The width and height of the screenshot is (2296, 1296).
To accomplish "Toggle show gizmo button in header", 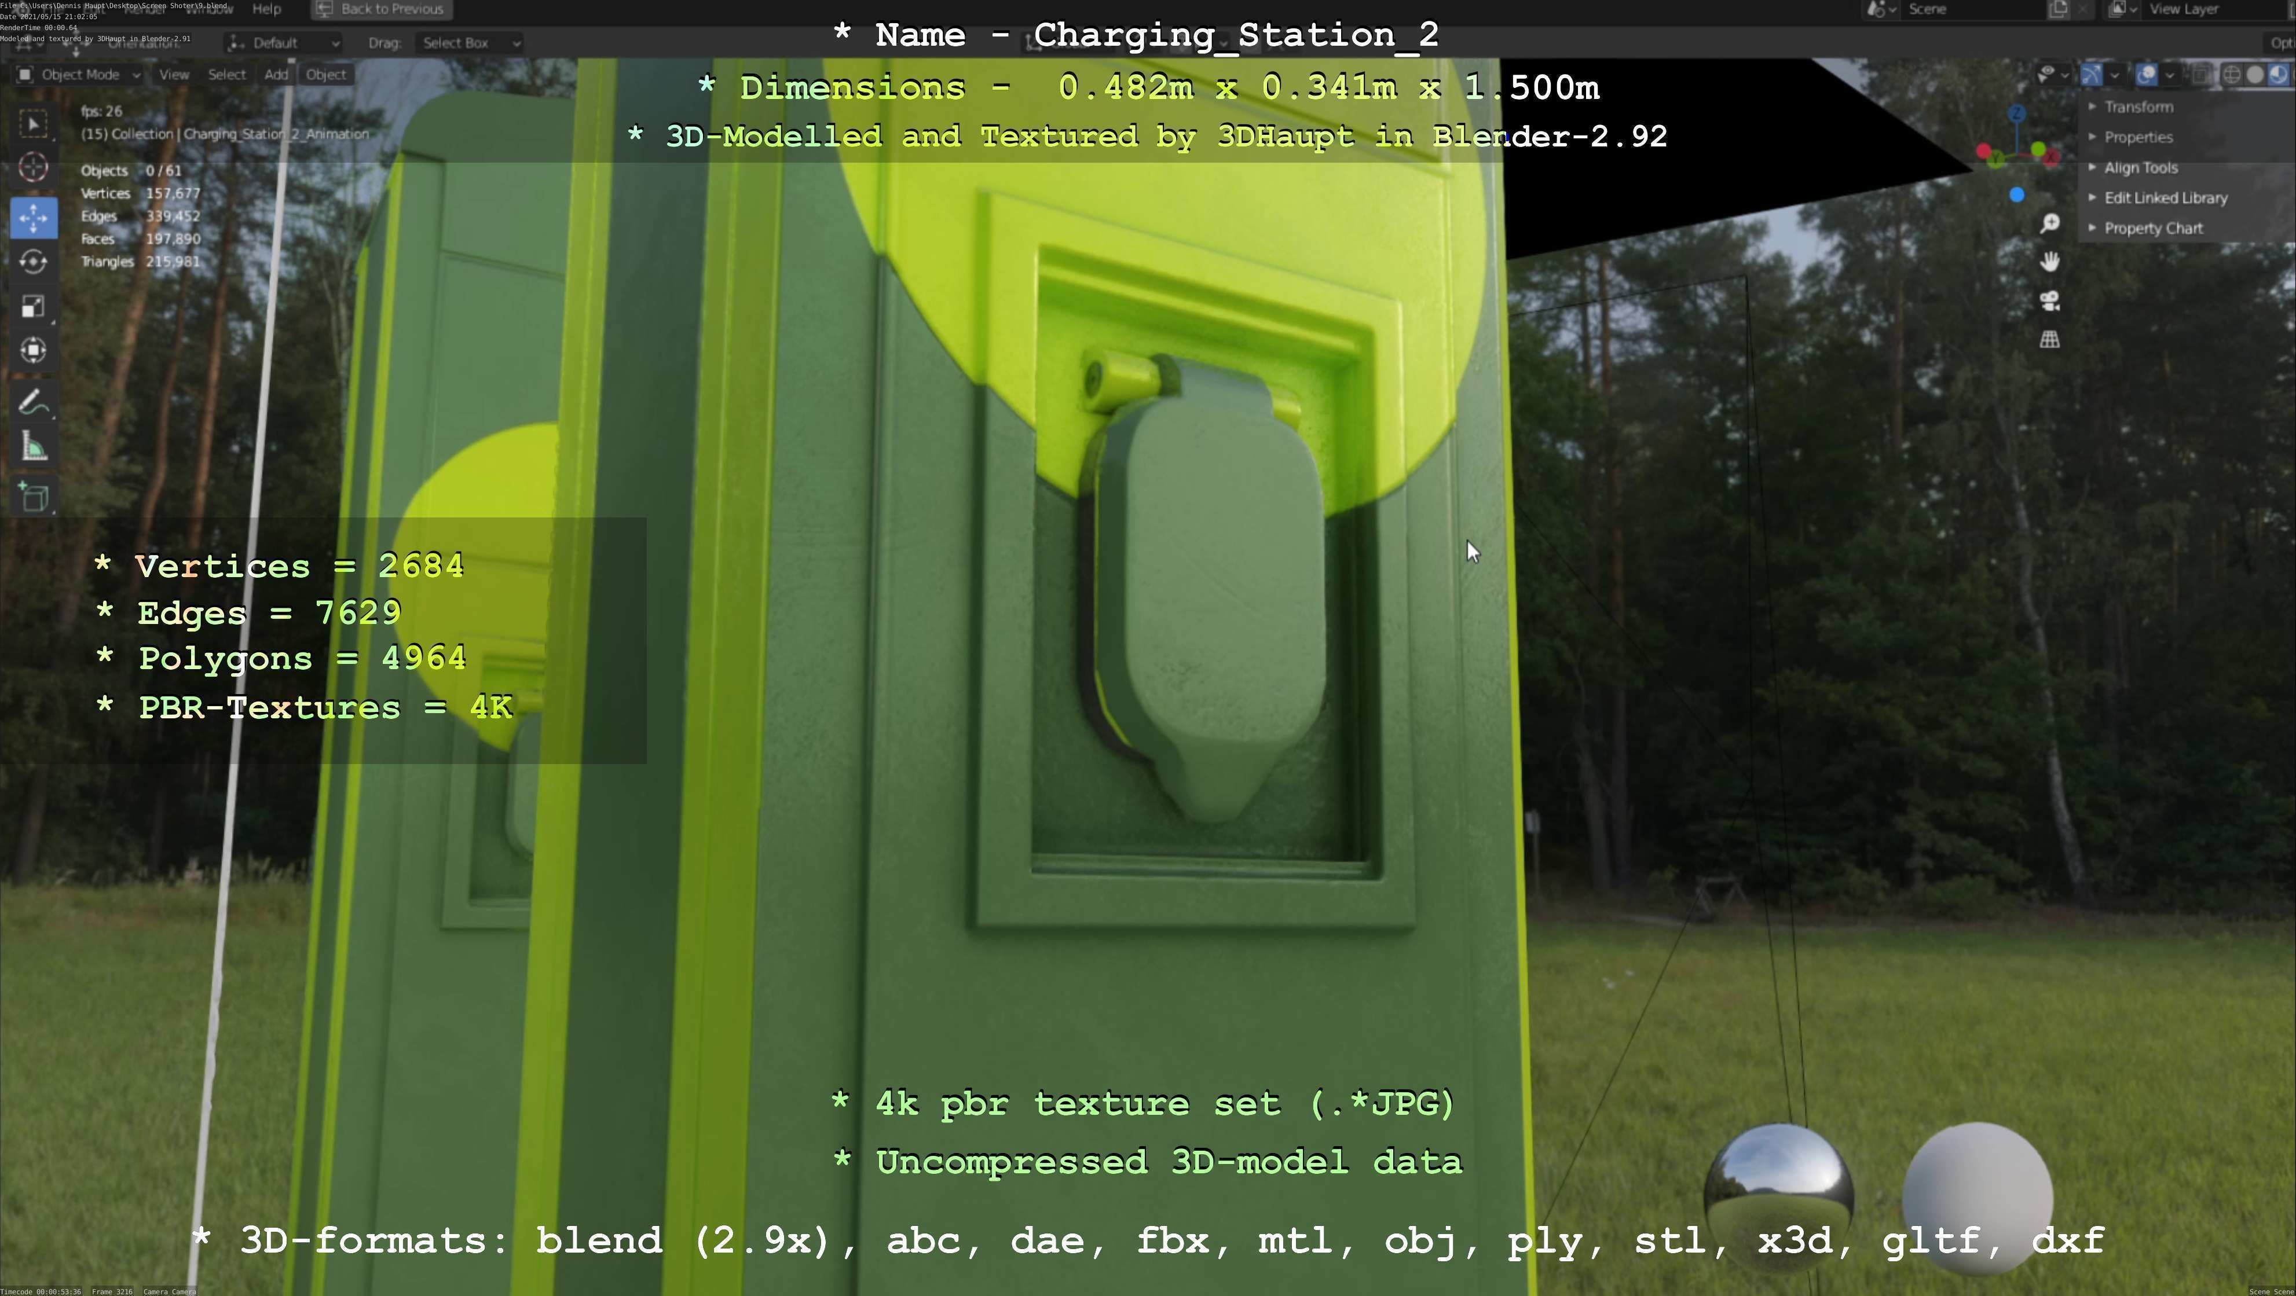I will point(2091,75).
